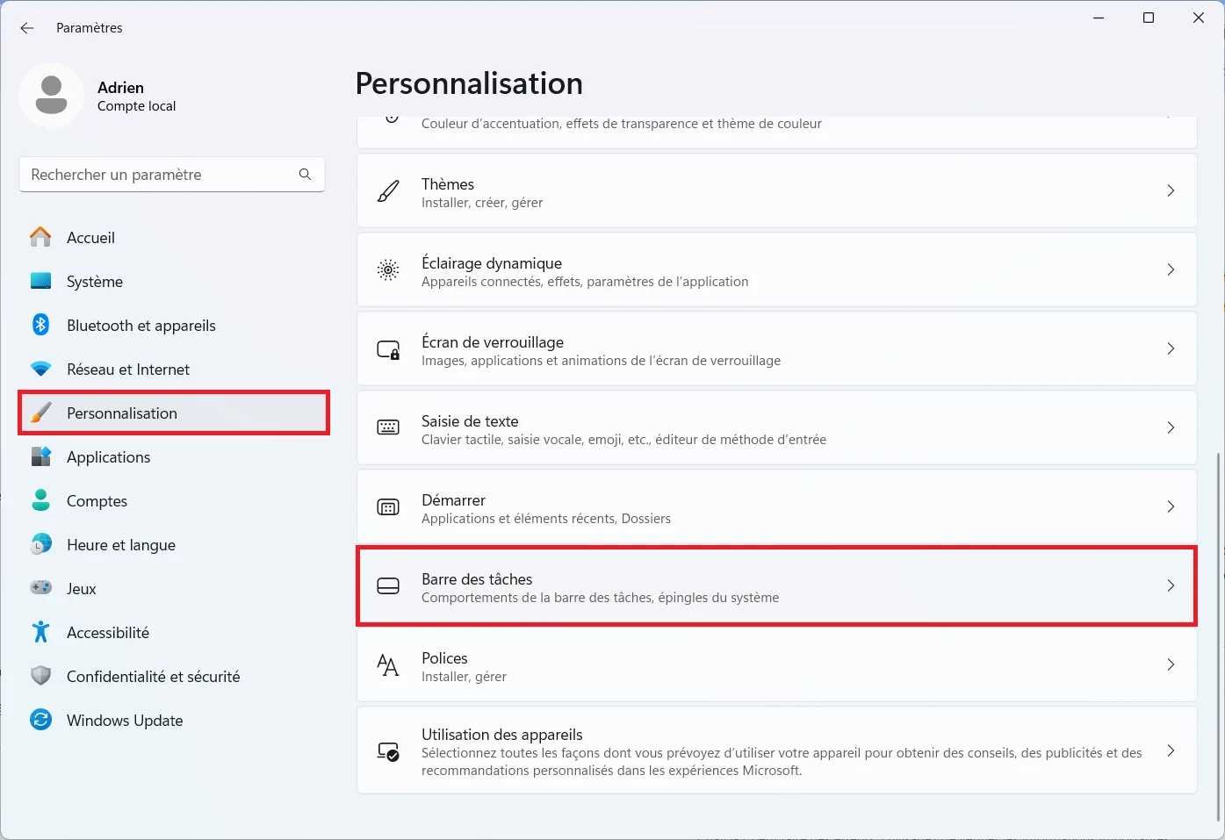Click the Éclairage dynamique sun icon

pyautogui.click(x=388, y=269)
